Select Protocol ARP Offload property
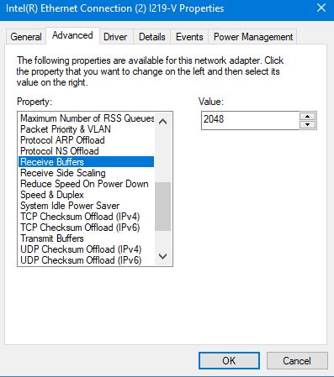 click(87, 140)
